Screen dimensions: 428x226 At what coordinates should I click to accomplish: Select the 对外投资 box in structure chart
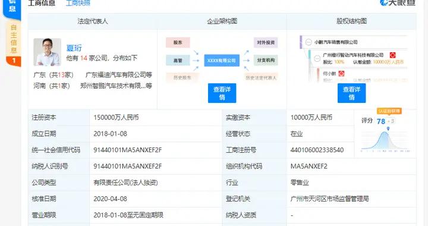(x=266, y=43)
